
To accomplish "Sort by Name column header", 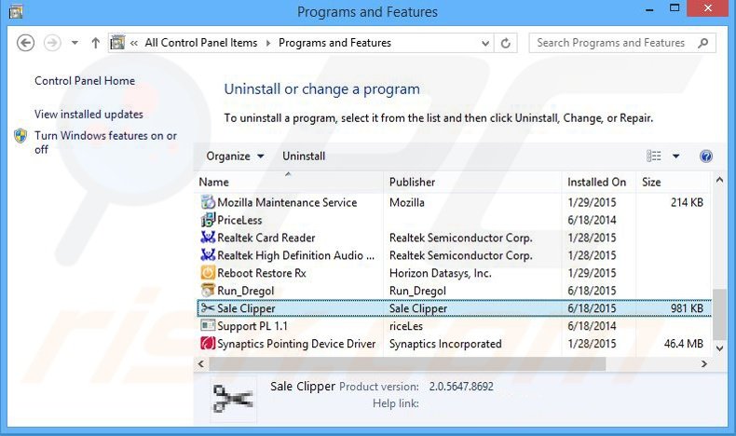I will [x=289, y=182].
